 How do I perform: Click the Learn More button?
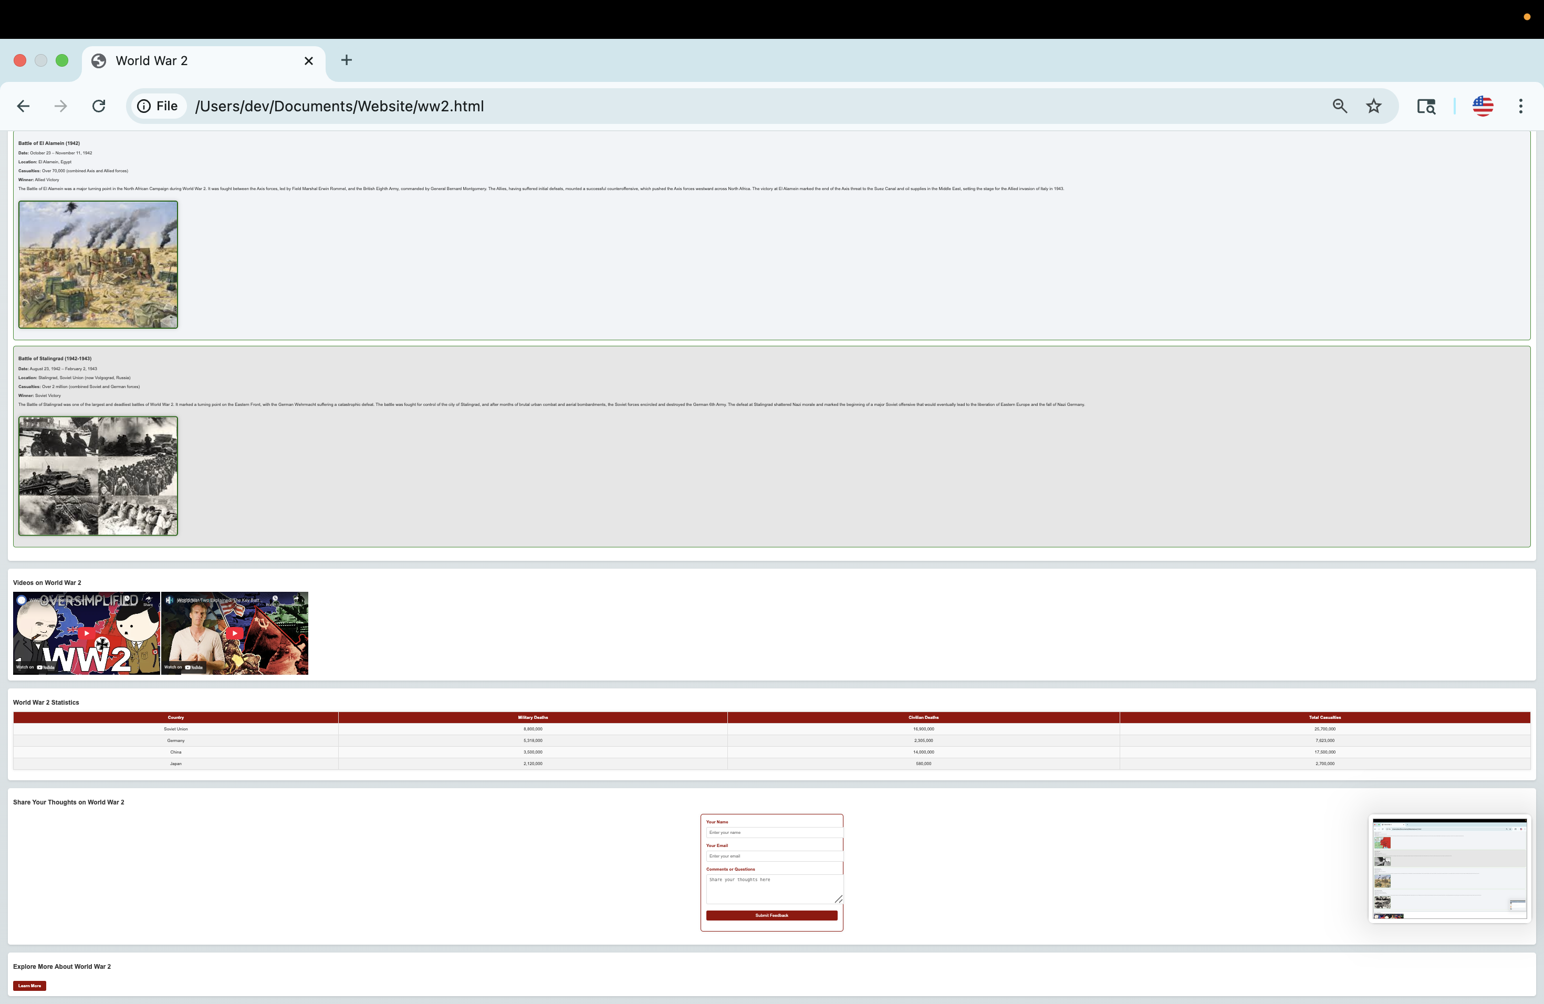coord(29,986)
